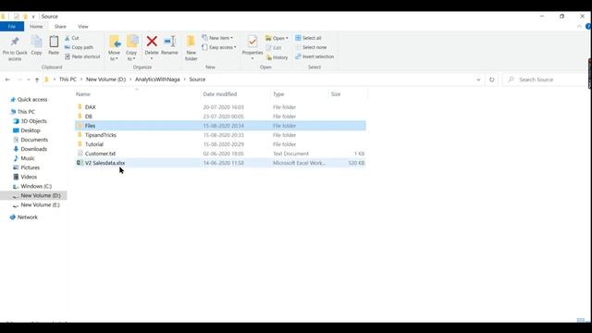This screenshot has height=333, width=592.
Task: Click This PC in address bar
Action: click(x=68, y=80)
